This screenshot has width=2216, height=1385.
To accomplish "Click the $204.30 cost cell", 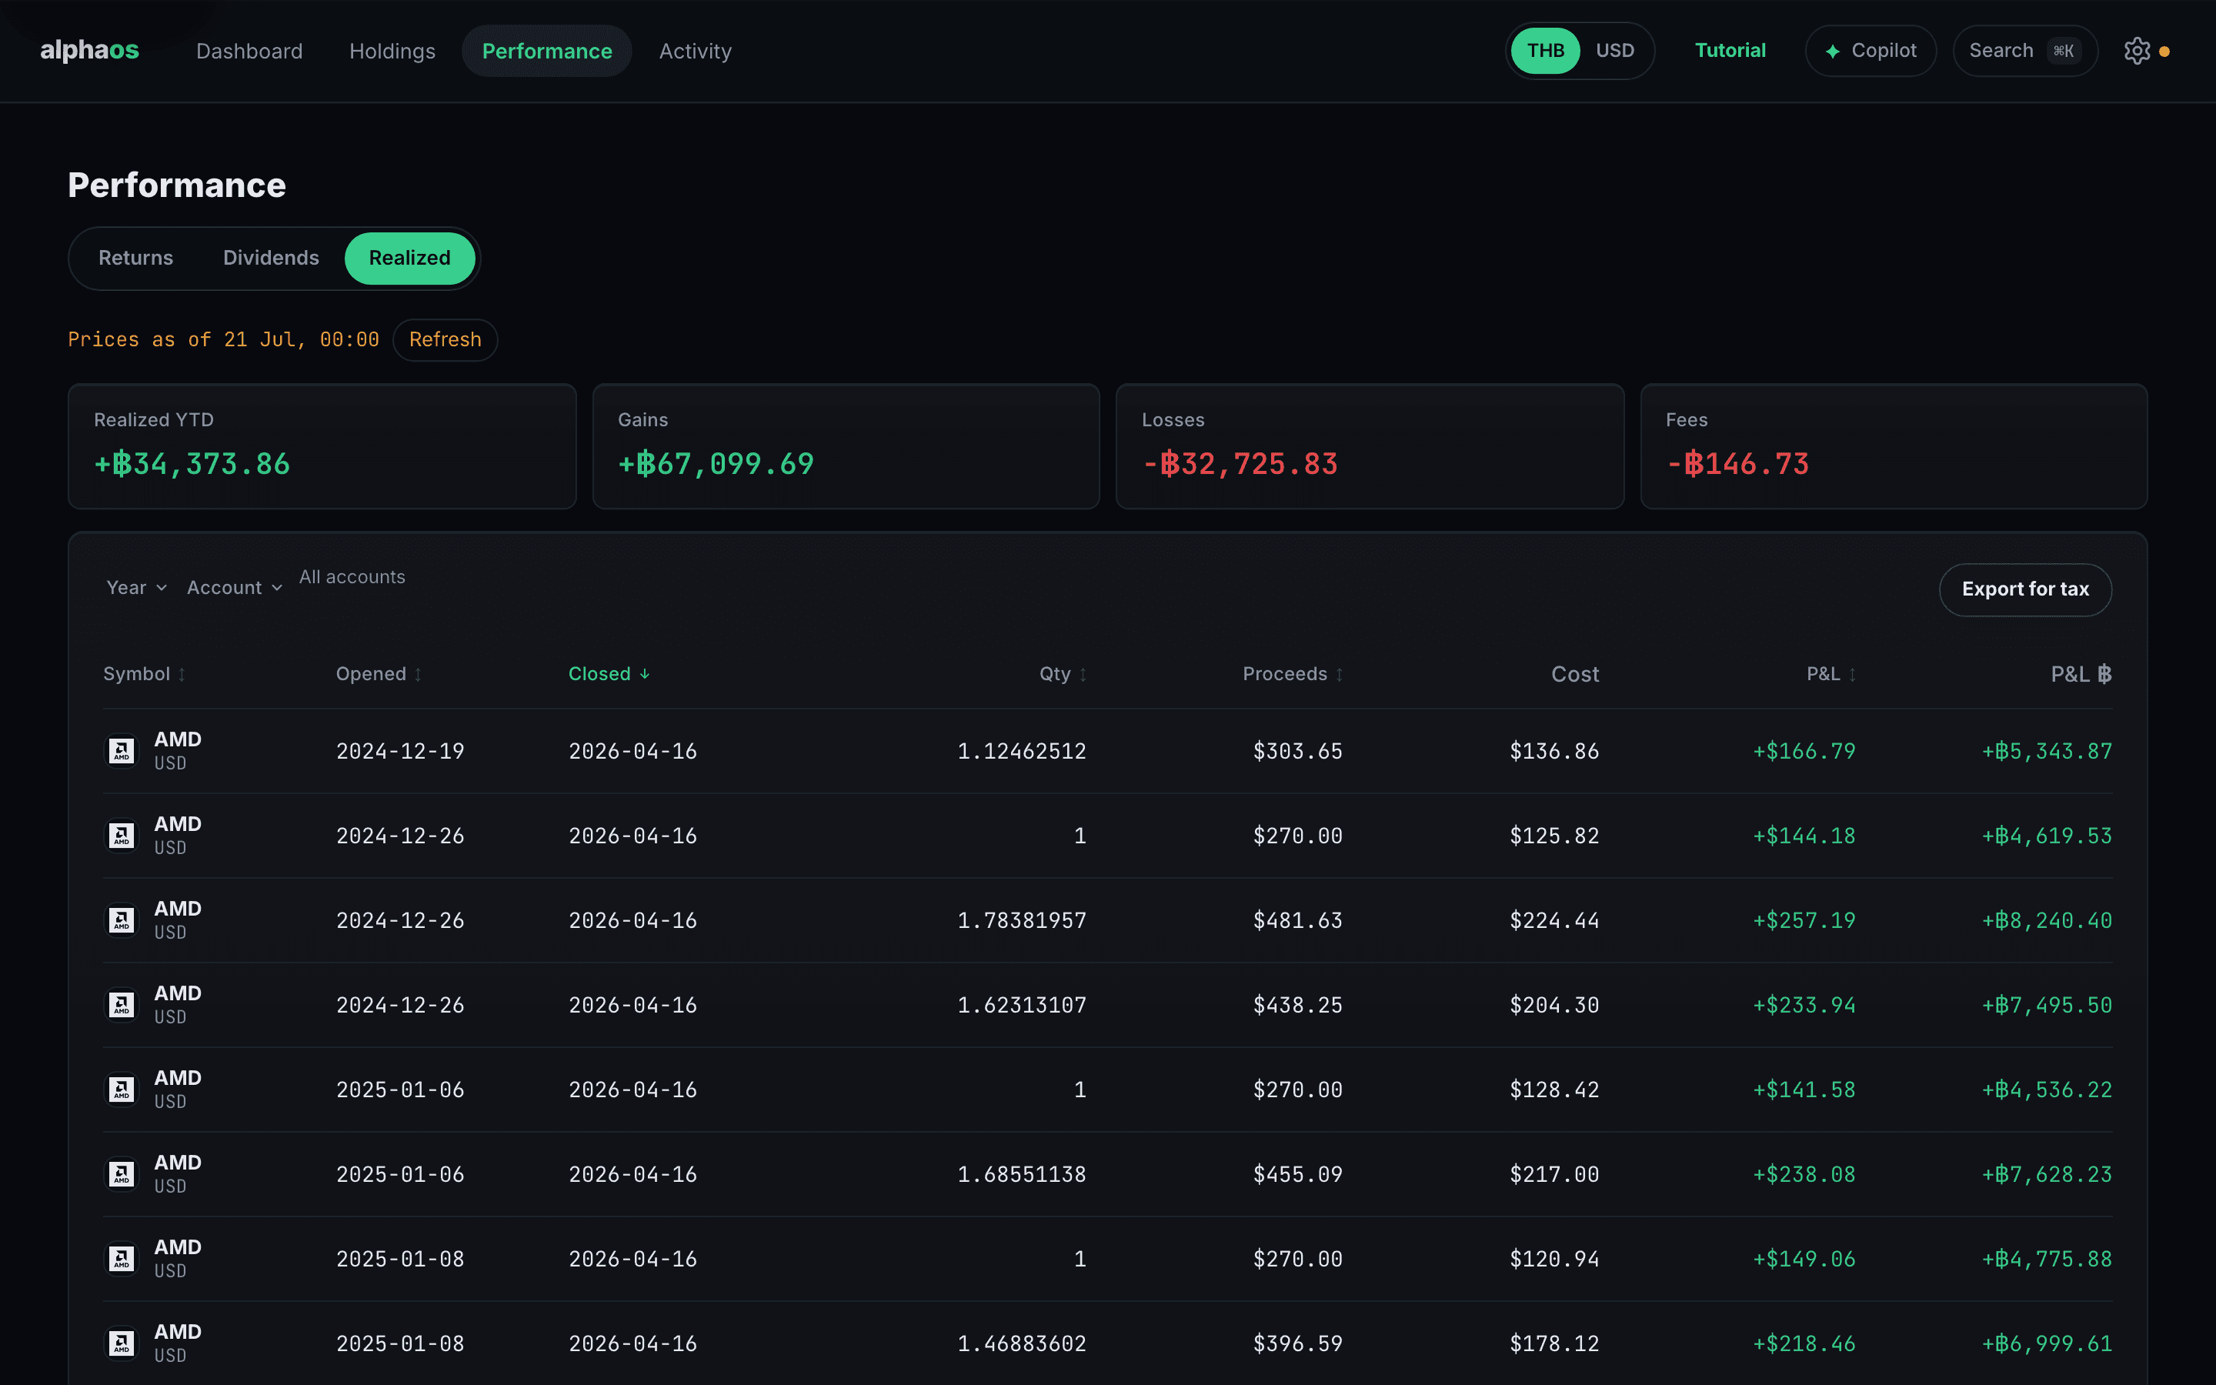I will point(1554,1005).
